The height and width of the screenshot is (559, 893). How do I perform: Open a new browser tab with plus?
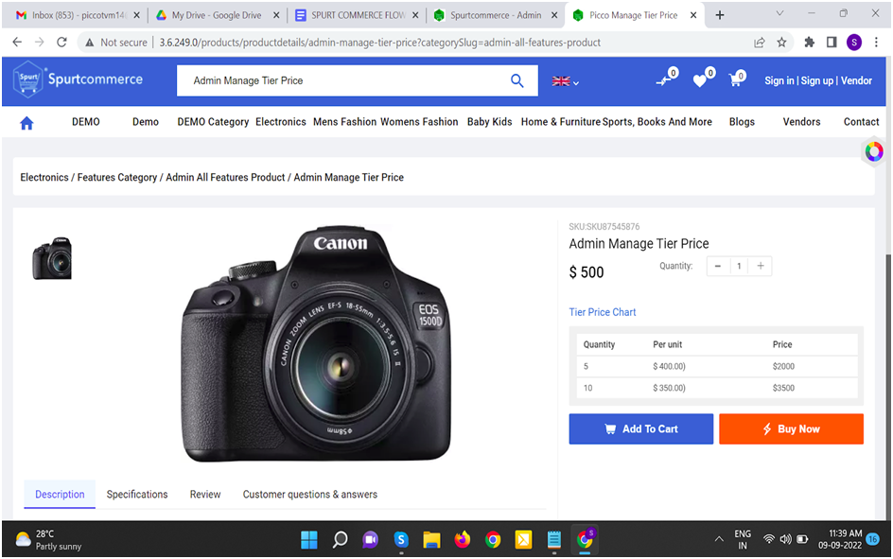point(720,15)
